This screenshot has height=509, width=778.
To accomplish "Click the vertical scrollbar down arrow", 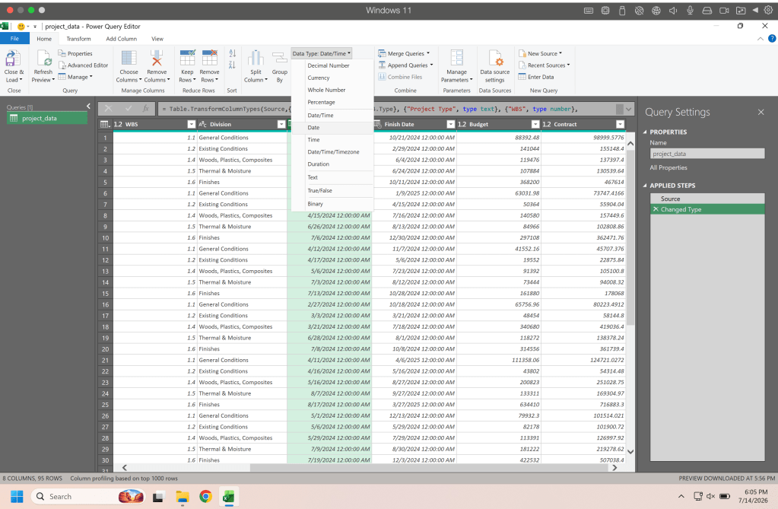I will click(630, 451).
